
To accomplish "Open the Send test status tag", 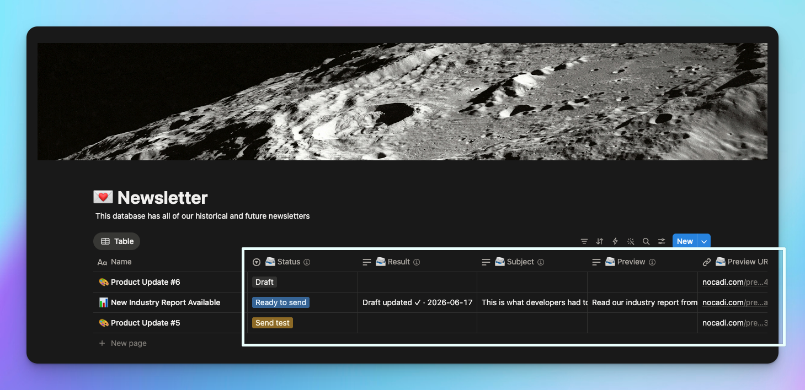I will tap(273, 323).
